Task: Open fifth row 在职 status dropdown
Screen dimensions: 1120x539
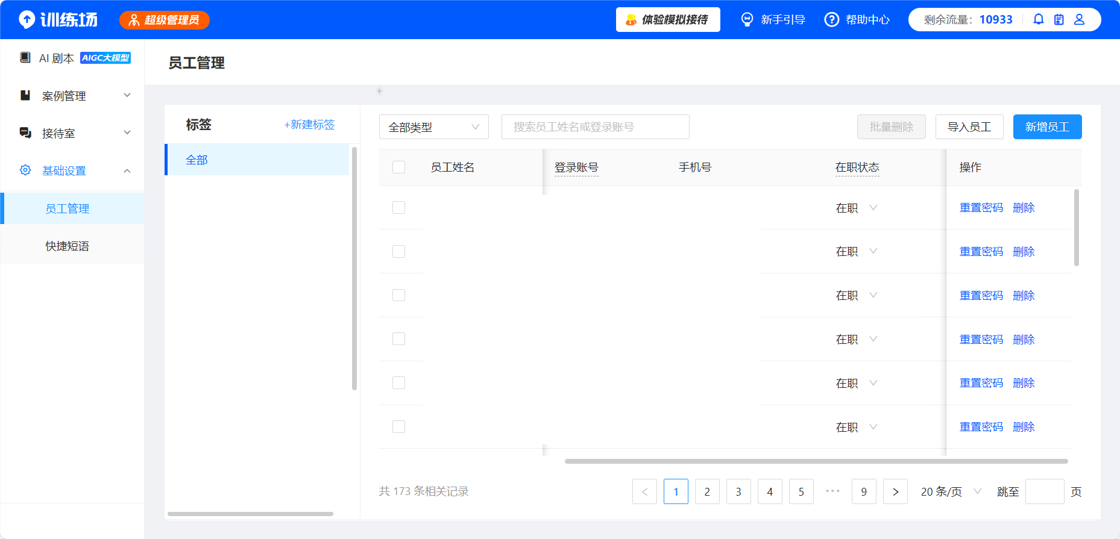Action: 857,383
